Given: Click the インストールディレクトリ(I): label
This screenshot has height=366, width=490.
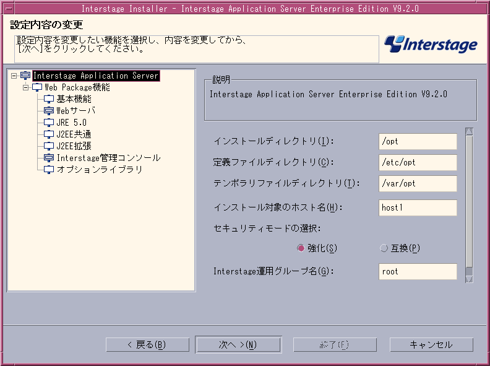Looking at the screenshot, I should click(273, 141).
